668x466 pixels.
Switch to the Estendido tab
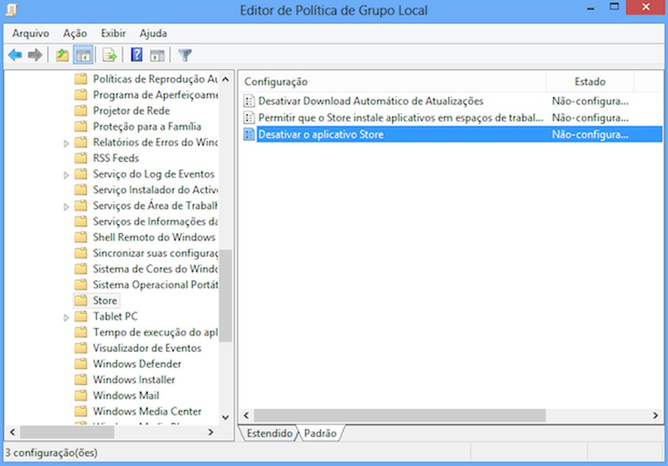pyautogui.click(x=269, y=433)
